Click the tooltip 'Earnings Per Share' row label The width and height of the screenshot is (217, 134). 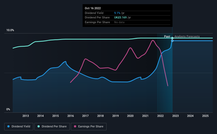point(97,22)
